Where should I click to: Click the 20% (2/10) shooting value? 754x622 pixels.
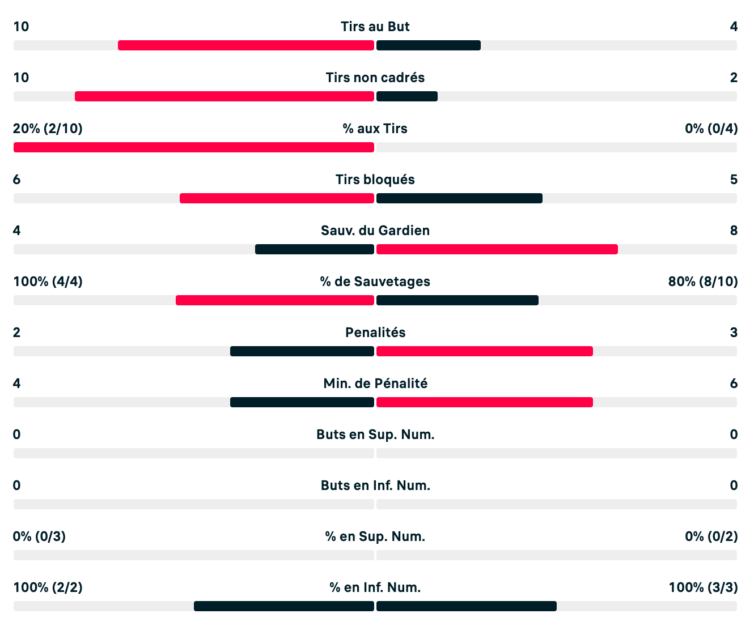[x=48, y=129]
